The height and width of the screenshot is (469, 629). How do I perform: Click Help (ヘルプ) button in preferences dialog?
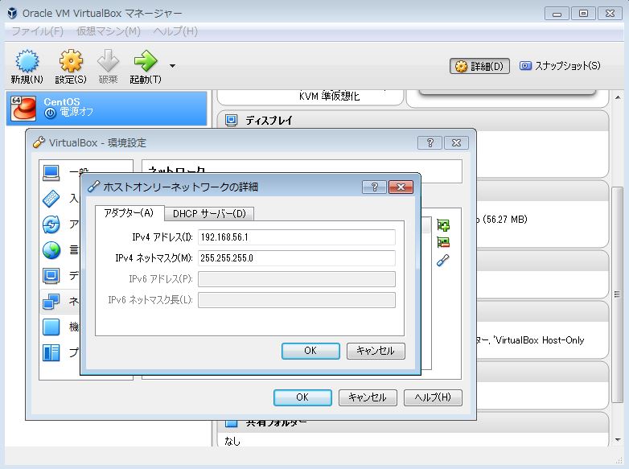(433, 397)
